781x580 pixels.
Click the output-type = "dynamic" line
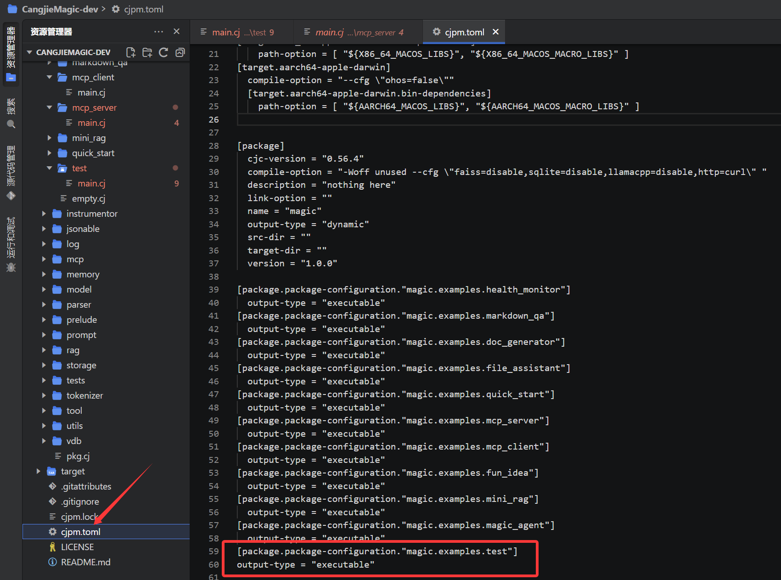click(308, 224)
